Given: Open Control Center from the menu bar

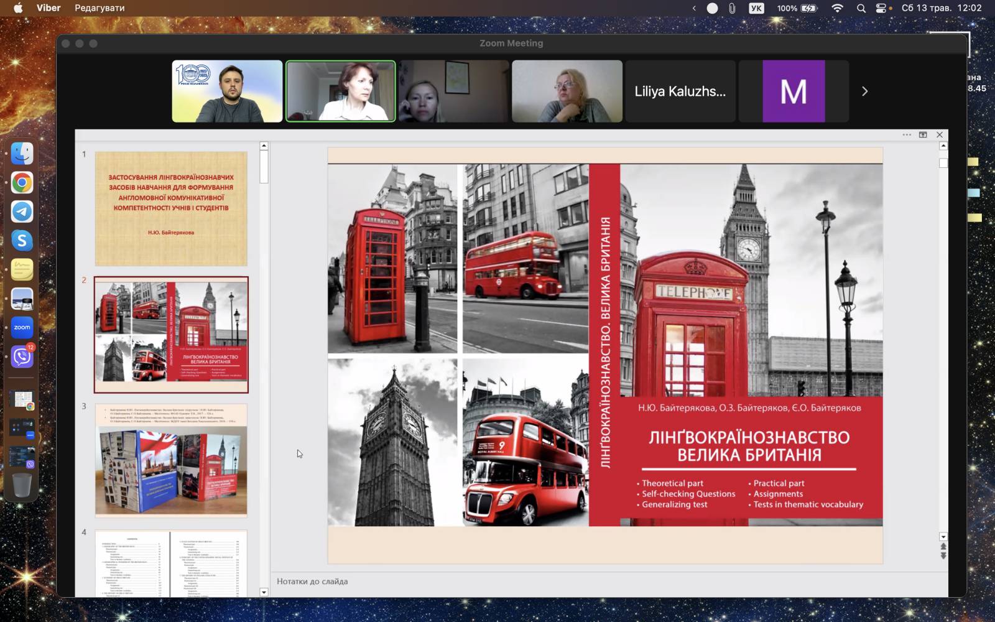Looking at the screenshot, I should pos(881,8).
